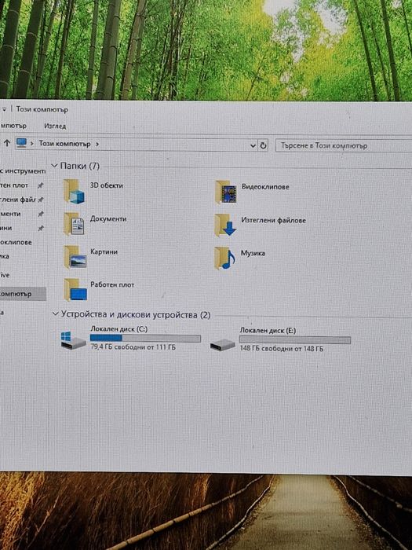This screenshot has width=412, height=550.
Task: Select sidebar item 'теглени файл'
Action: (x=17, y=200)
